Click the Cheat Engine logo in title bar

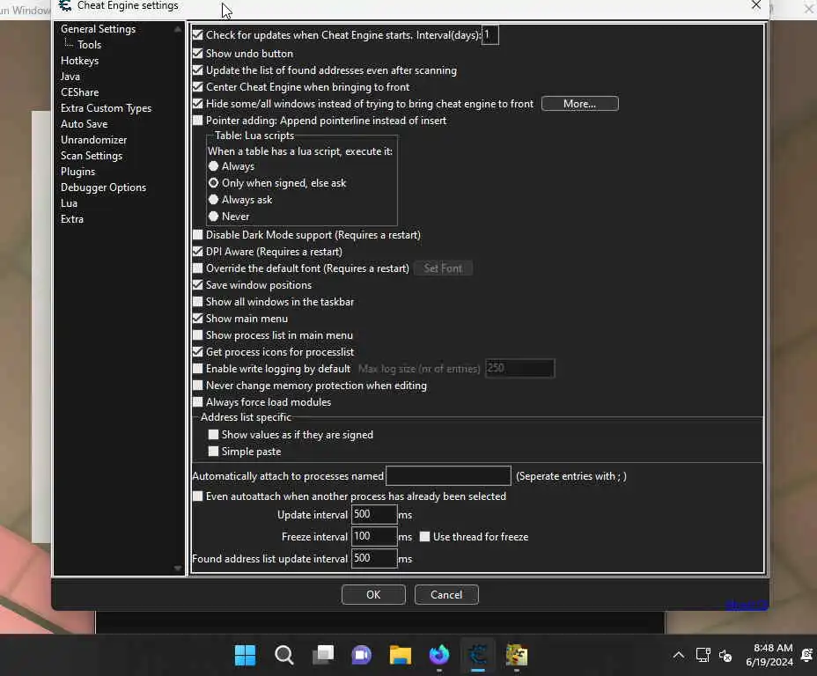(x=65, y=5)
